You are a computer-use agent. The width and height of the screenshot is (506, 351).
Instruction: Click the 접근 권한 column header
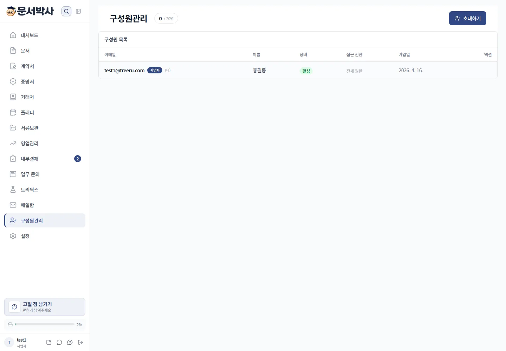click(x=354, y=54)
